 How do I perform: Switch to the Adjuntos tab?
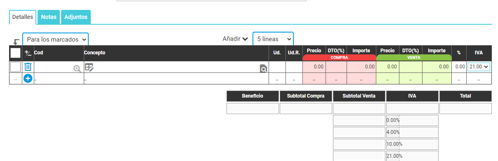tap(76, 17)
